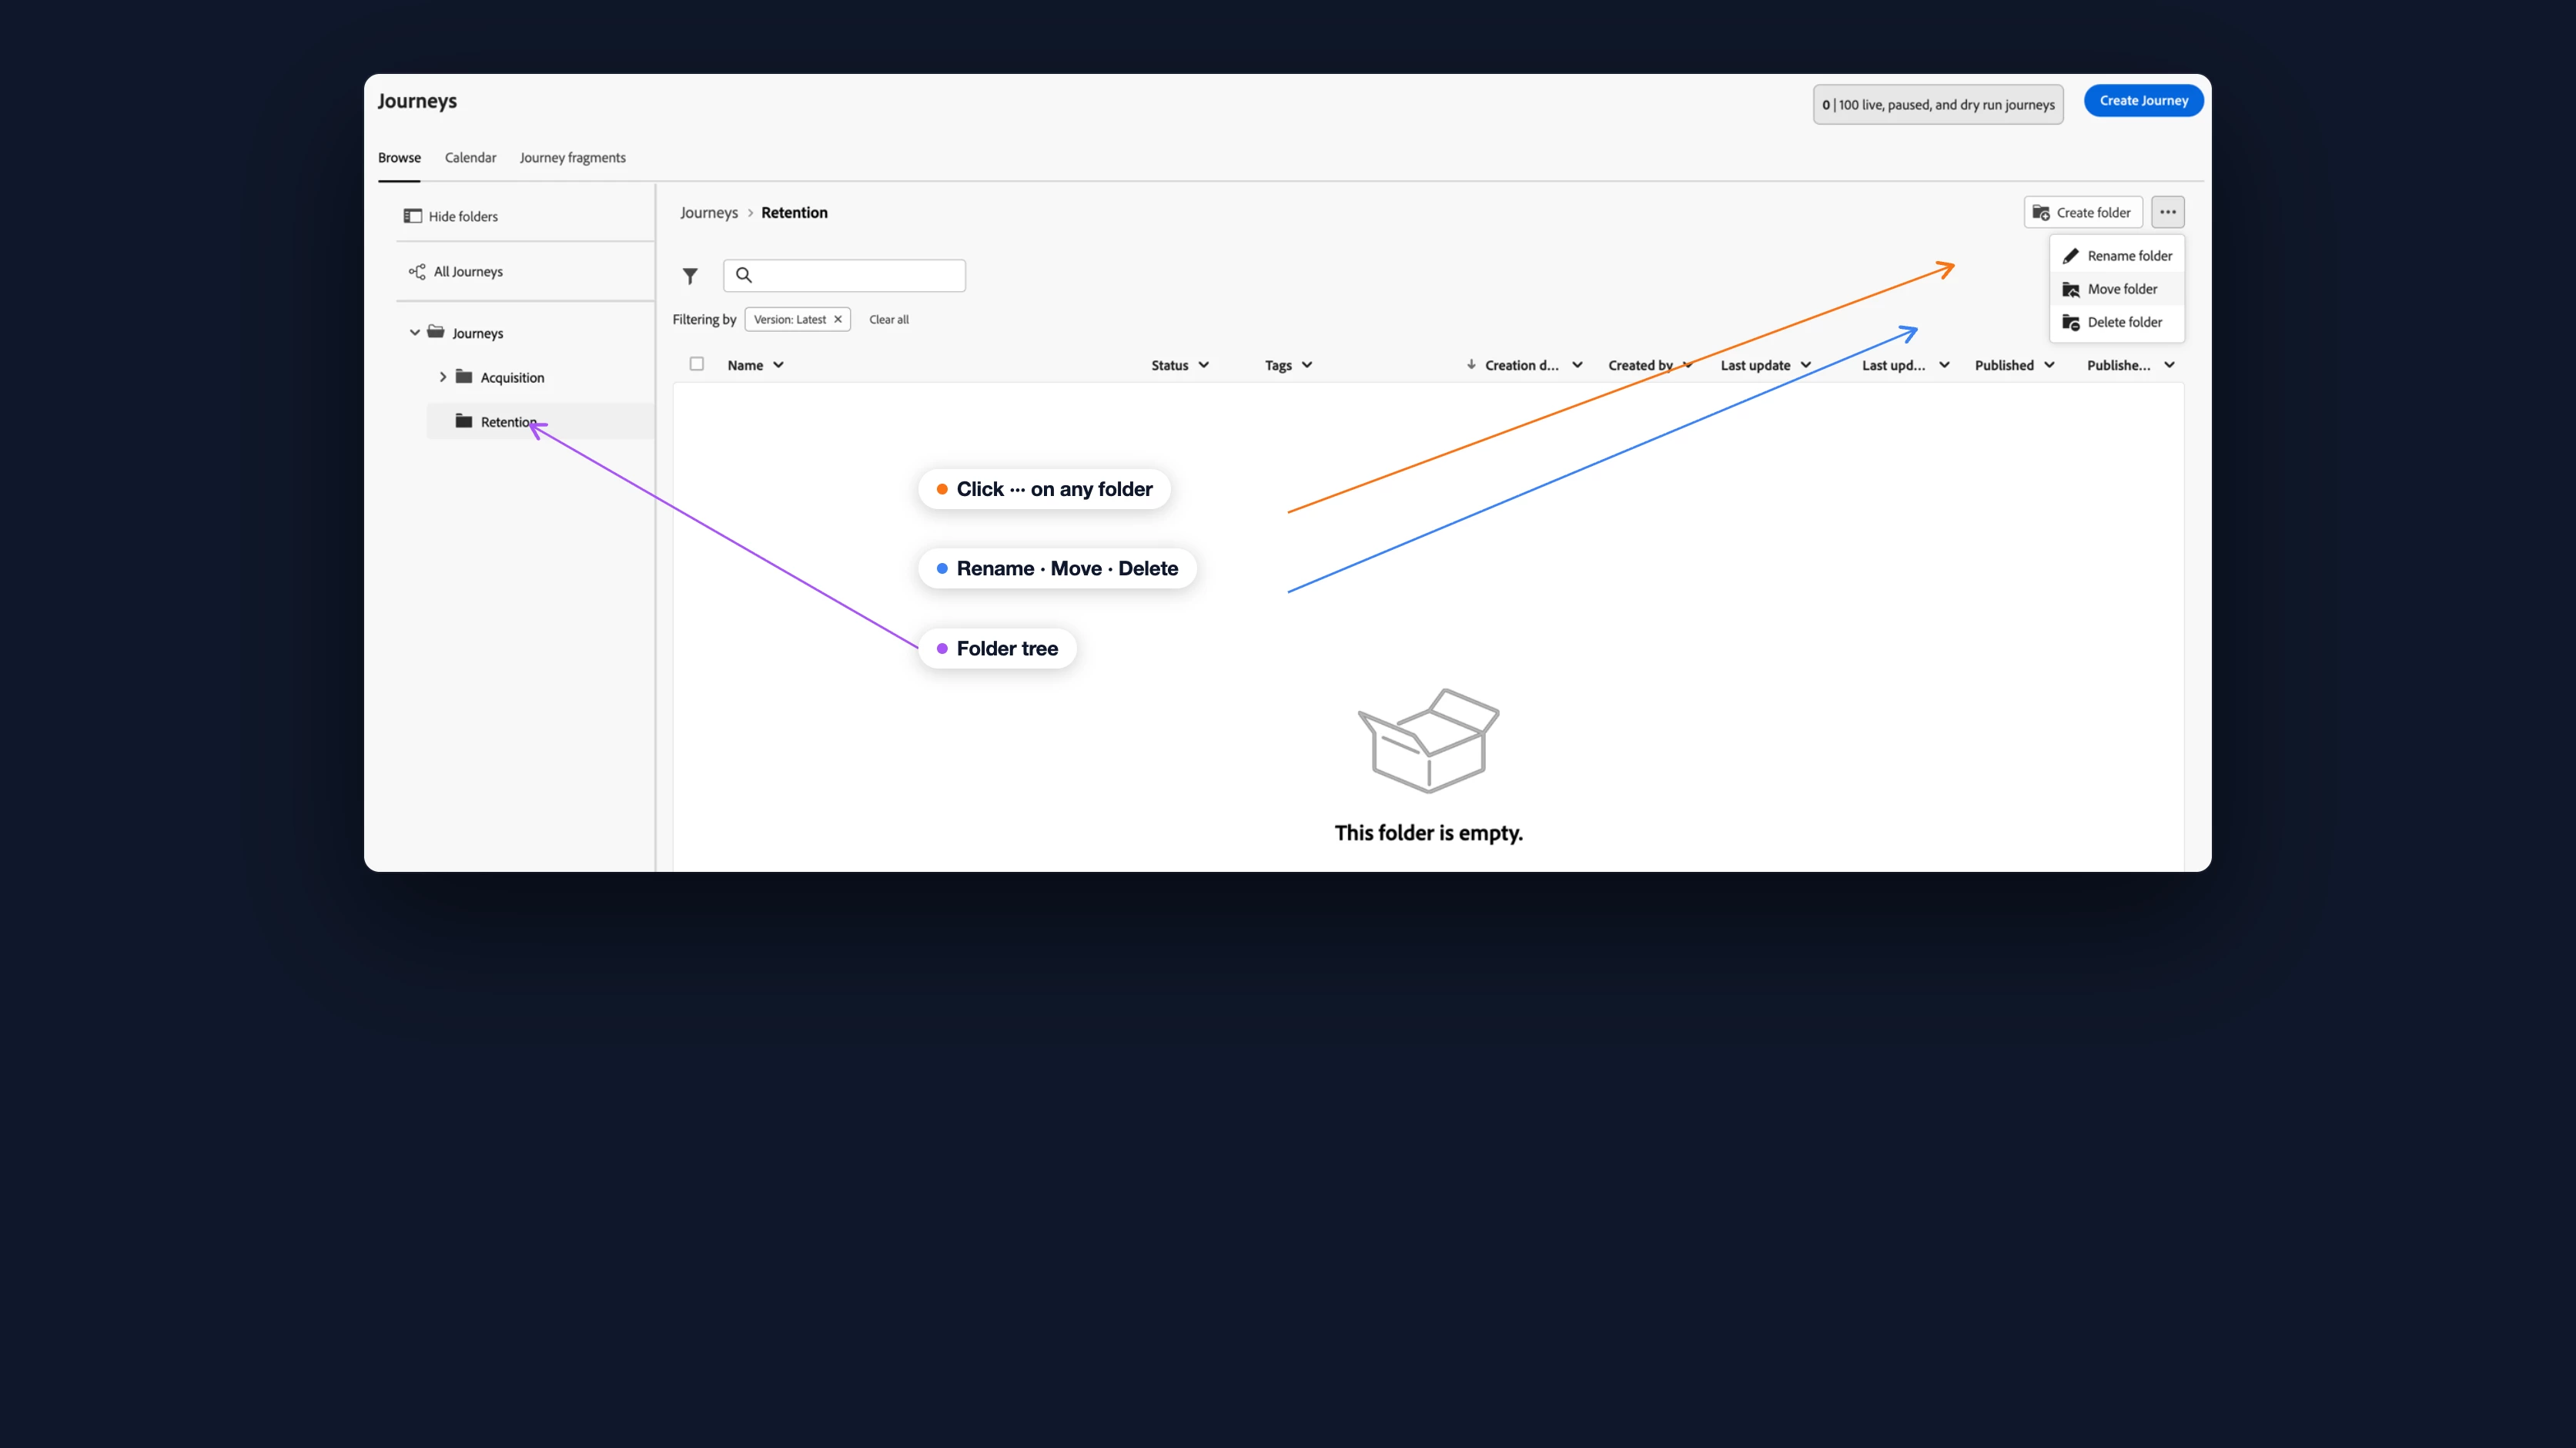The image size is (2576, 1448).
Task: Open the Calendar tab
Action: (x=470, y=157)
